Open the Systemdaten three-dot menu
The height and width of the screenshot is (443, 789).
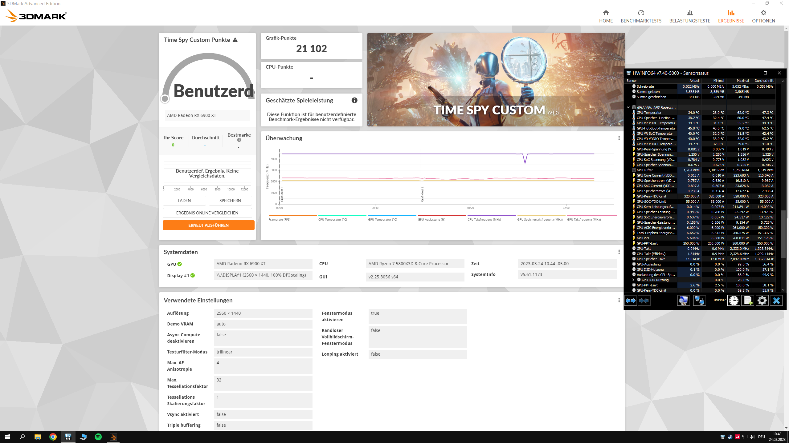click(x=619, y=252)
